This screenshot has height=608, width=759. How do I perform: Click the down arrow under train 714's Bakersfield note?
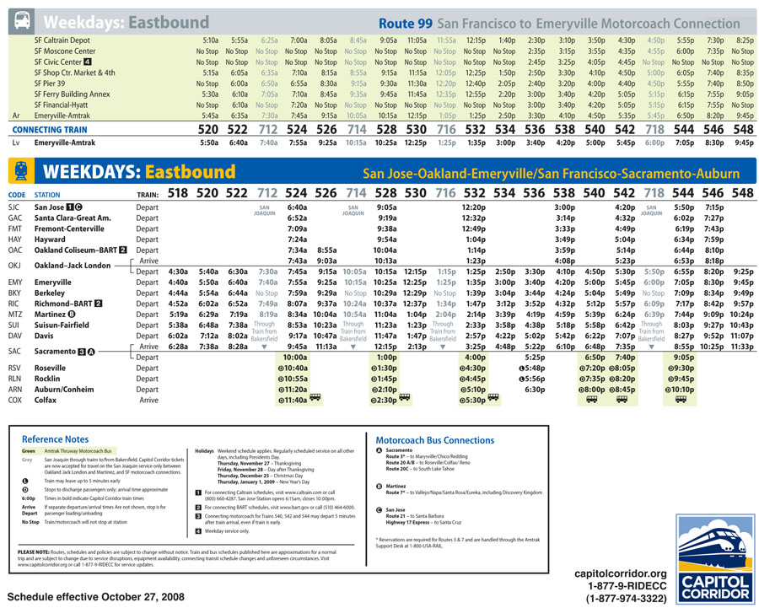[x=353, y=347]
